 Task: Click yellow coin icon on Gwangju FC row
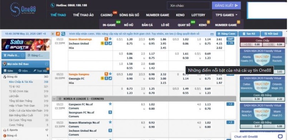pyautogui.click(x=102, y=78)
